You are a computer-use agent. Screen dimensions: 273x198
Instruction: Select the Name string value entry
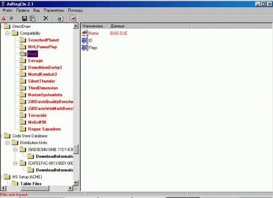tap(90, 33)
